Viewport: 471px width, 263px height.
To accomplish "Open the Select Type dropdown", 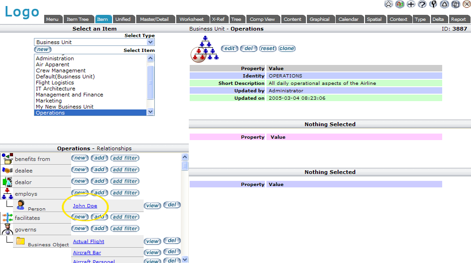I will point(150,42).
